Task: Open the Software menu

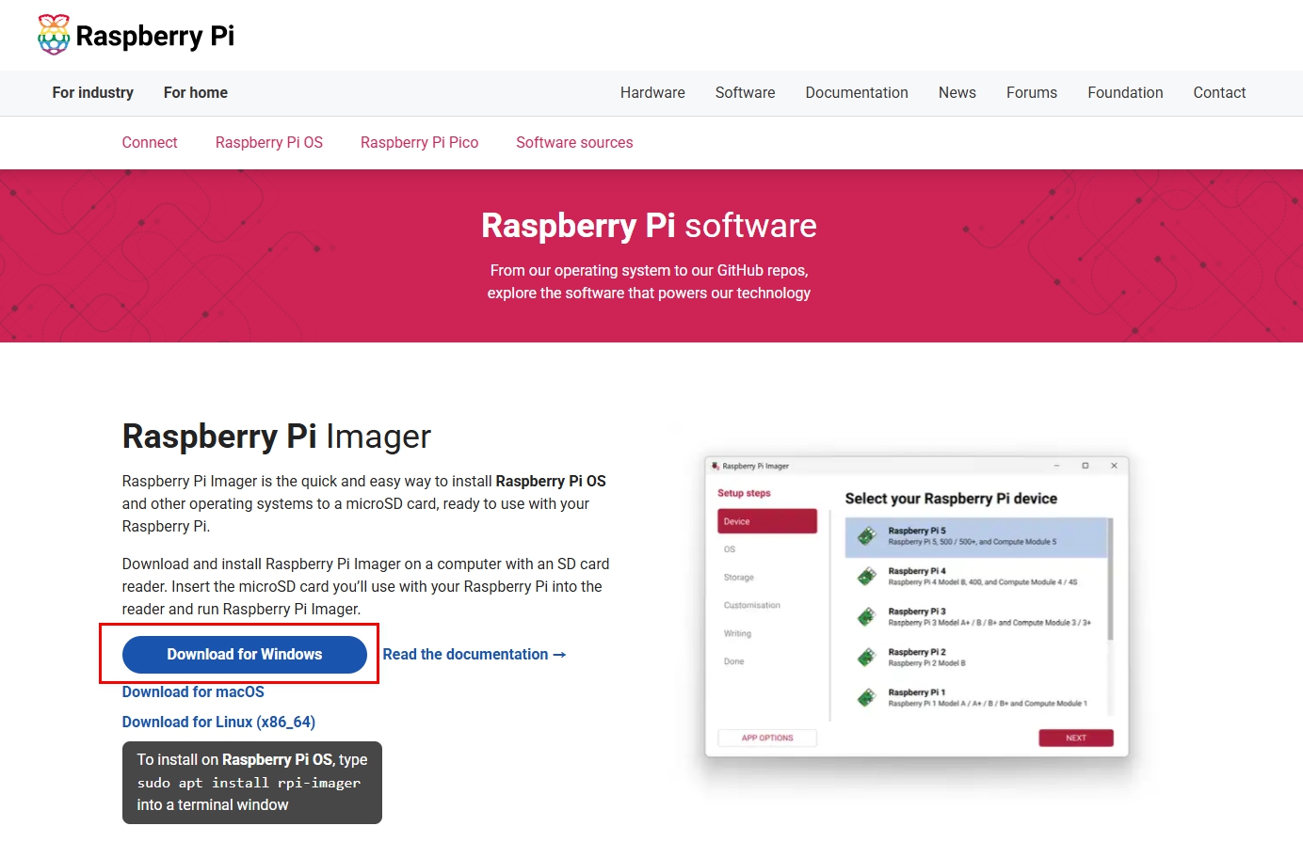Action: (x=746, y=92)
